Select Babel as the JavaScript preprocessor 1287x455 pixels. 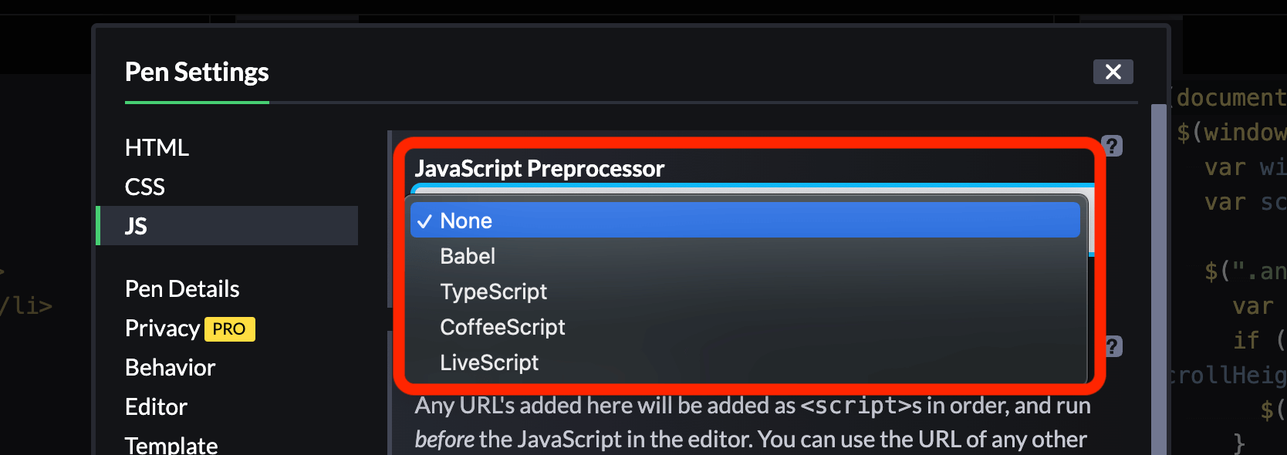467,255
